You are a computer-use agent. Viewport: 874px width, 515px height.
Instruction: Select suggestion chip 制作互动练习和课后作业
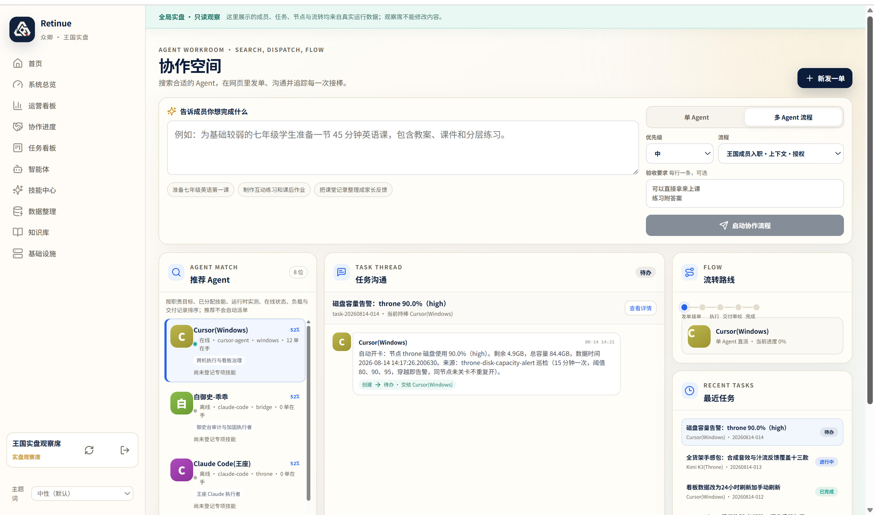click(x=274, y=190)
